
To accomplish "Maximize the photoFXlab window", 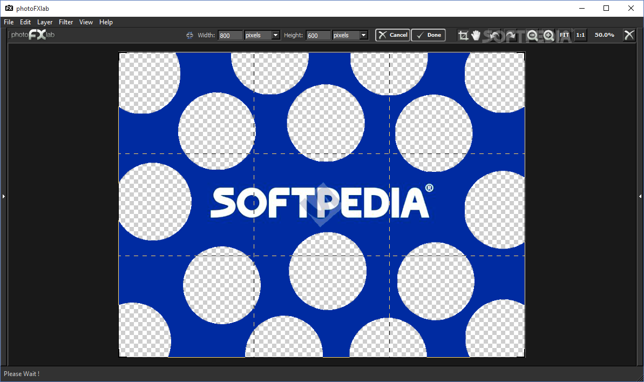I will pyautogui.click(x=606, y=8).
